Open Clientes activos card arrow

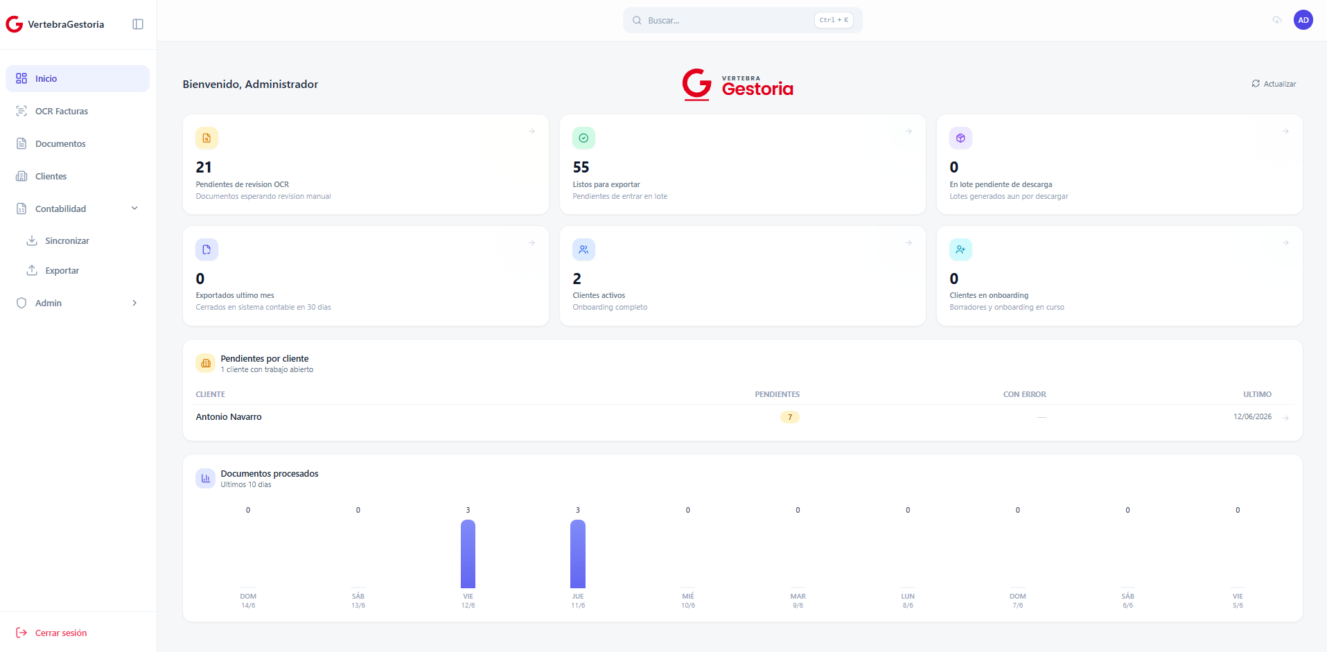point(909,243)
